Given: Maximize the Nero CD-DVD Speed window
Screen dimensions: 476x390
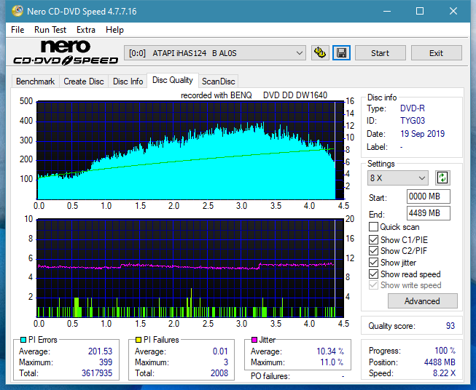Looking at the screenshot, I should (420, 11).
